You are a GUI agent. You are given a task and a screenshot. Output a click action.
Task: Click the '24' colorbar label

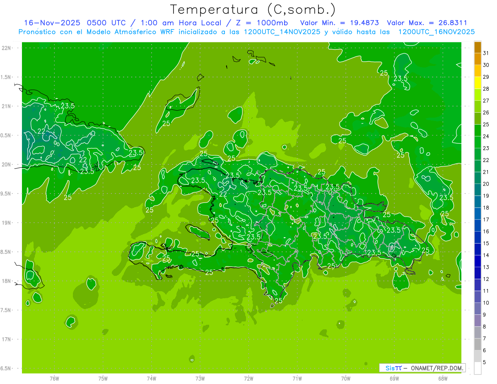point(486,136)
